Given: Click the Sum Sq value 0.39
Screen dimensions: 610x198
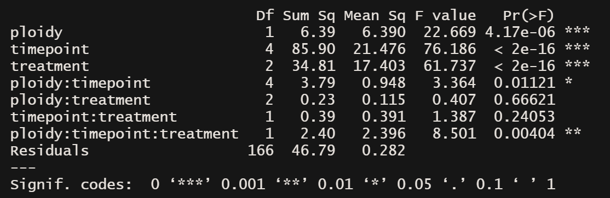Looking at the screenshot, I should [x=318, y=117].
